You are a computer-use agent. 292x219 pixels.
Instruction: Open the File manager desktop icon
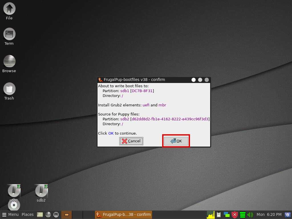(x=9, y=9)
